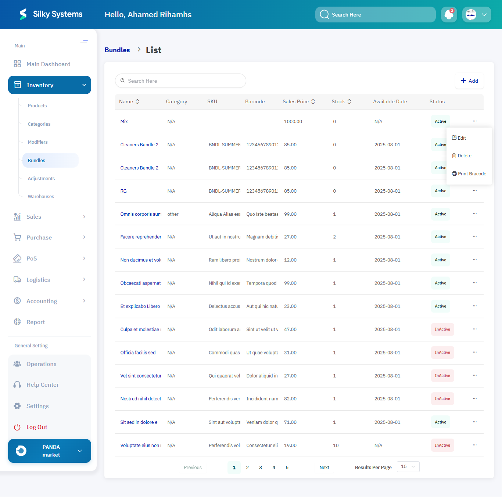
Task: Click the bundles Search Here field
Action: click(x=180, y=81)
